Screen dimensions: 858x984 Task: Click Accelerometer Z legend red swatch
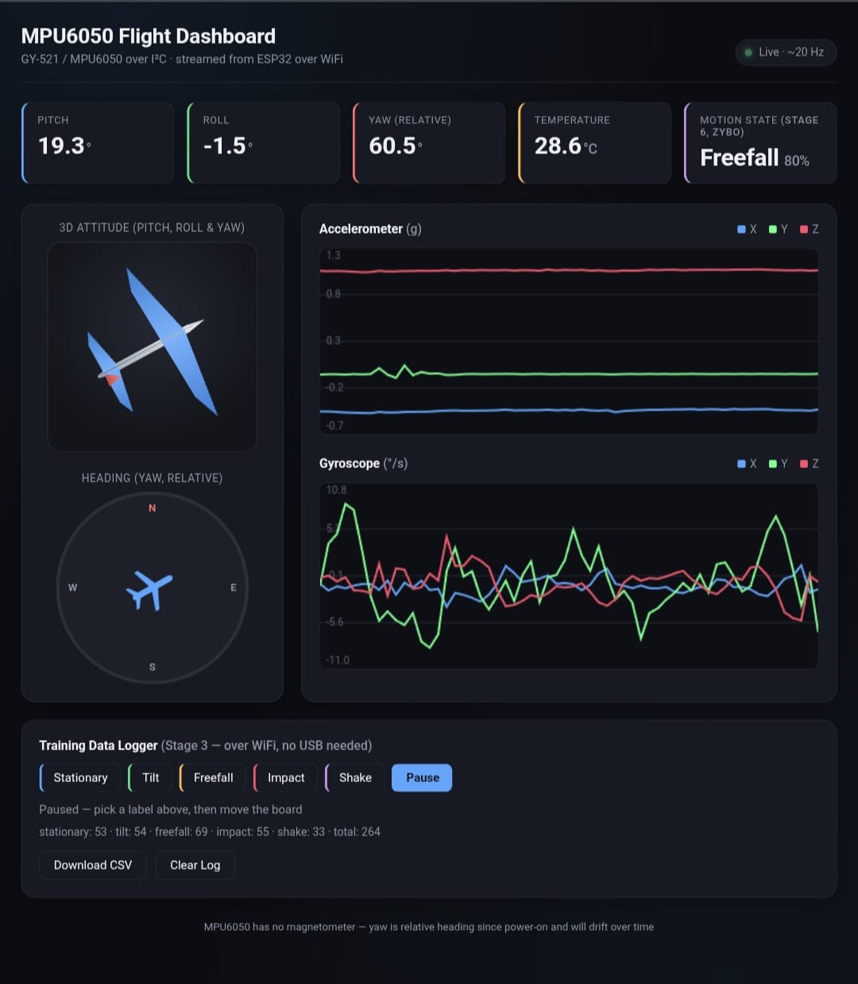tap(804, 229)
